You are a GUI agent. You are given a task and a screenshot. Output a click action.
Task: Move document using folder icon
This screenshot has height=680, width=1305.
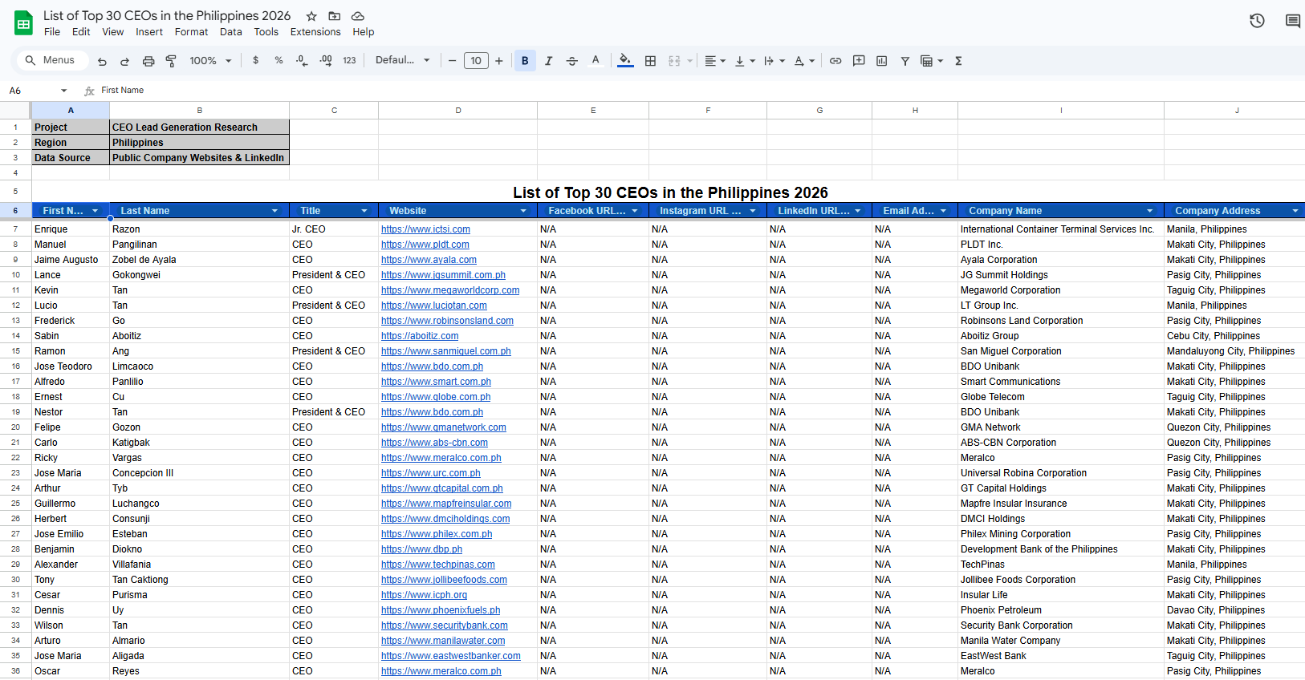click(335, 16)
